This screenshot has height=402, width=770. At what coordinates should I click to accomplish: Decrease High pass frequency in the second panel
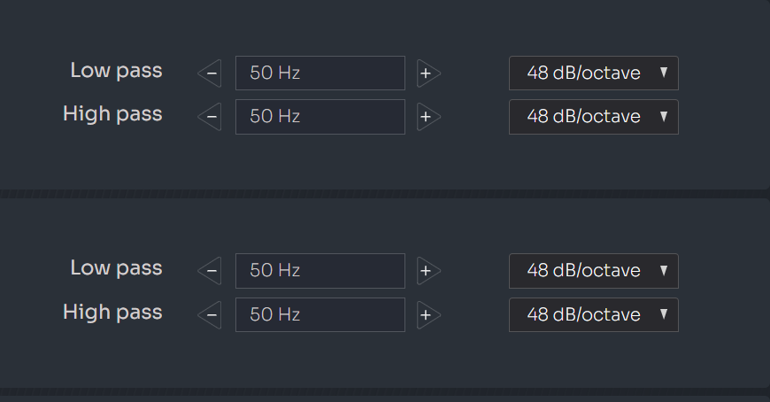tap(211, 314)
